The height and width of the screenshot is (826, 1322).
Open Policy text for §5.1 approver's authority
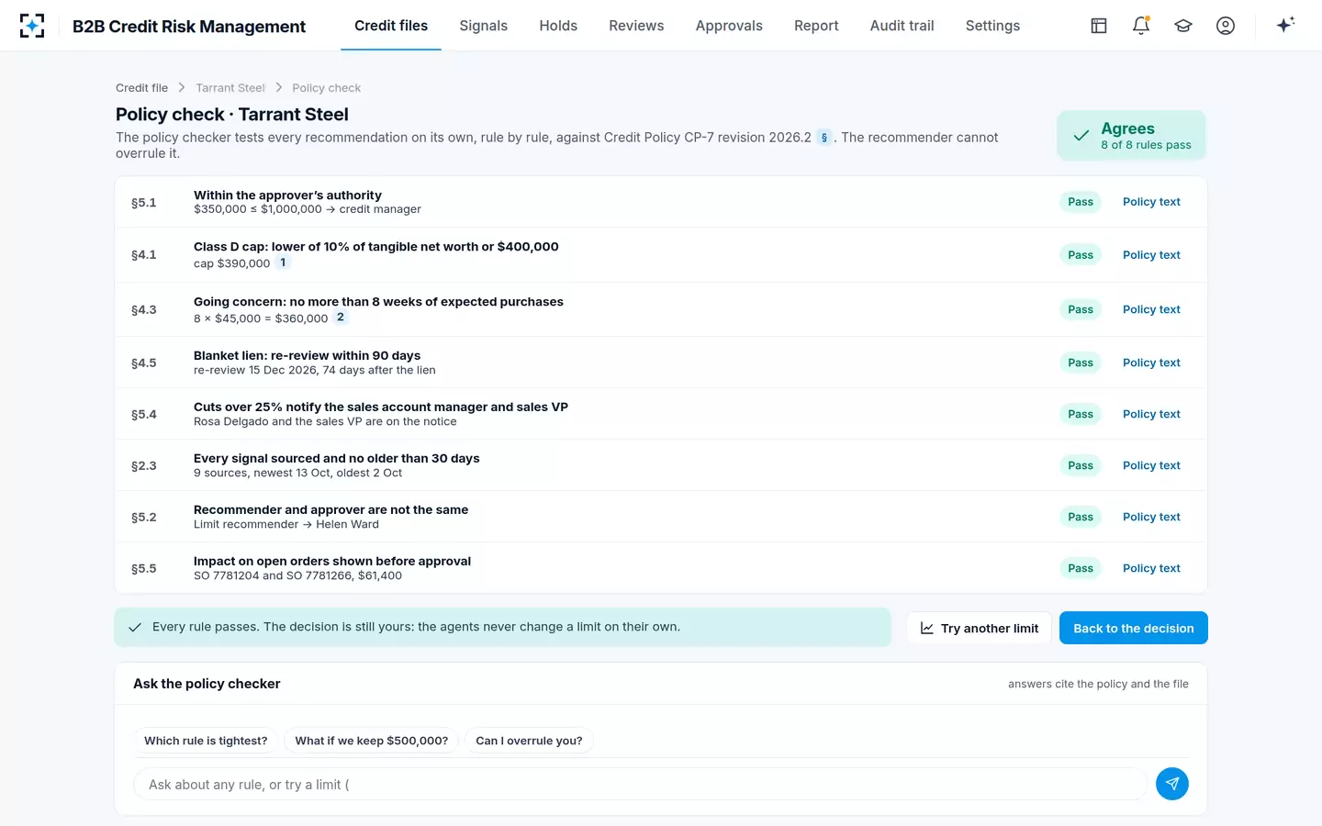[x=1151, y=202]
